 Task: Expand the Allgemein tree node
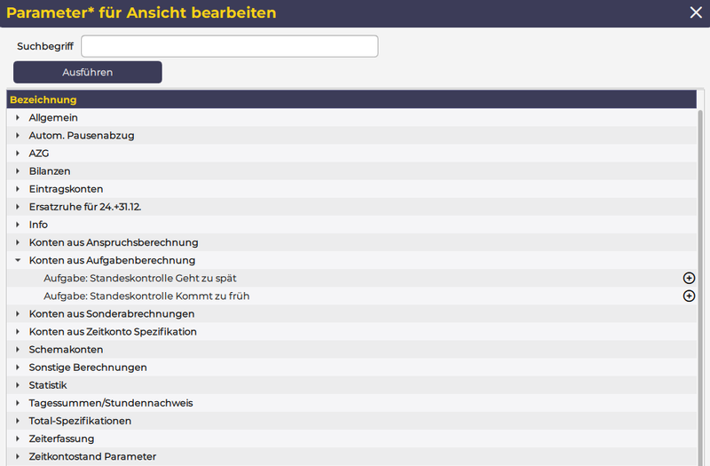(x=18, y=117)
